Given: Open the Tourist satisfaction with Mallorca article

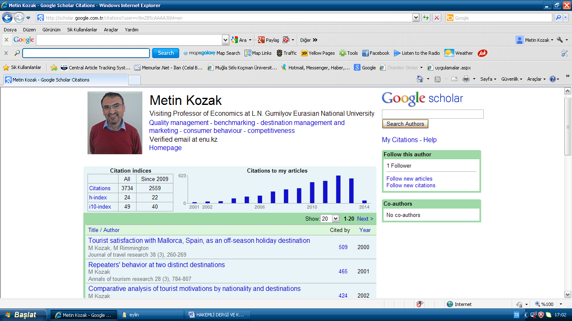Looking at the screenshot, I should coord(199,240).
